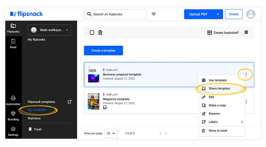Screen dimensions: 266x147
Task: Open the Flipbooks sidebar section
Action: tap(13, 28)
